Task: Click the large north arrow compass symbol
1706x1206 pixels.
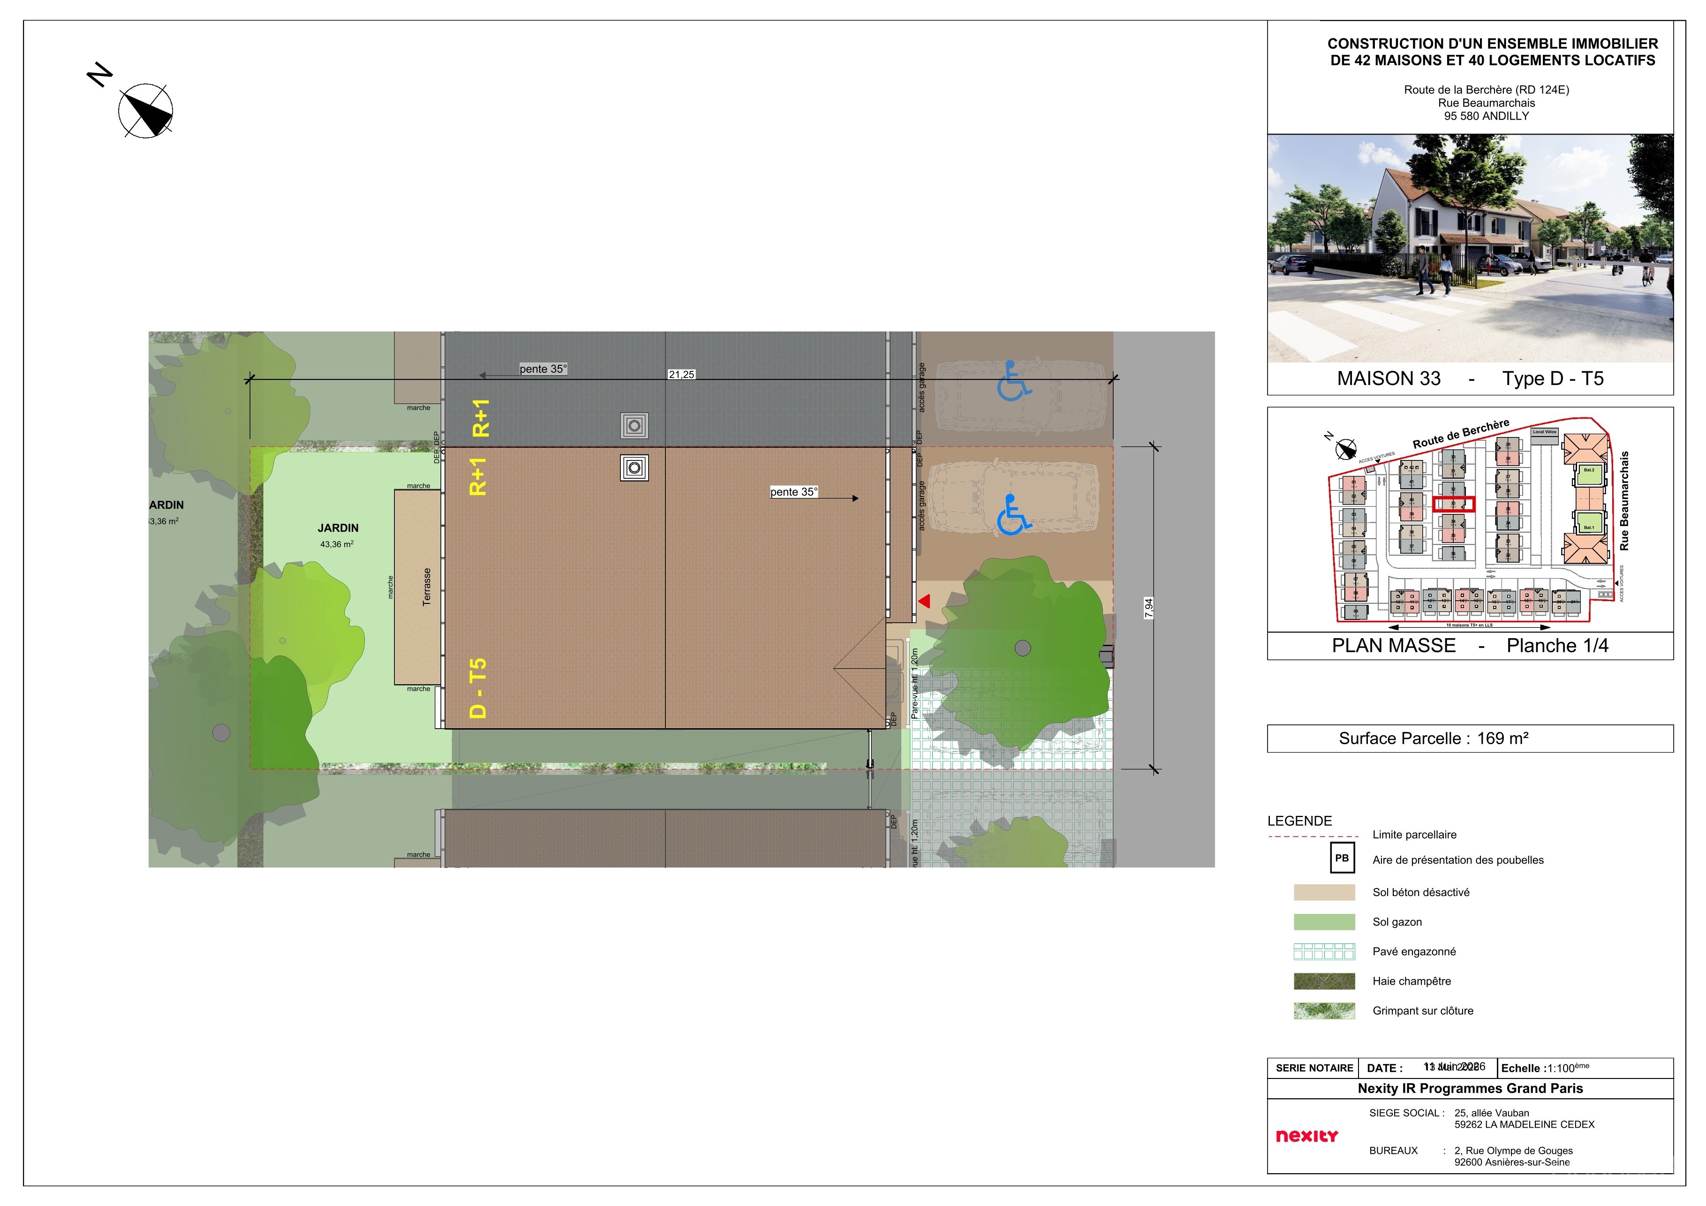Action: point(146,112)
